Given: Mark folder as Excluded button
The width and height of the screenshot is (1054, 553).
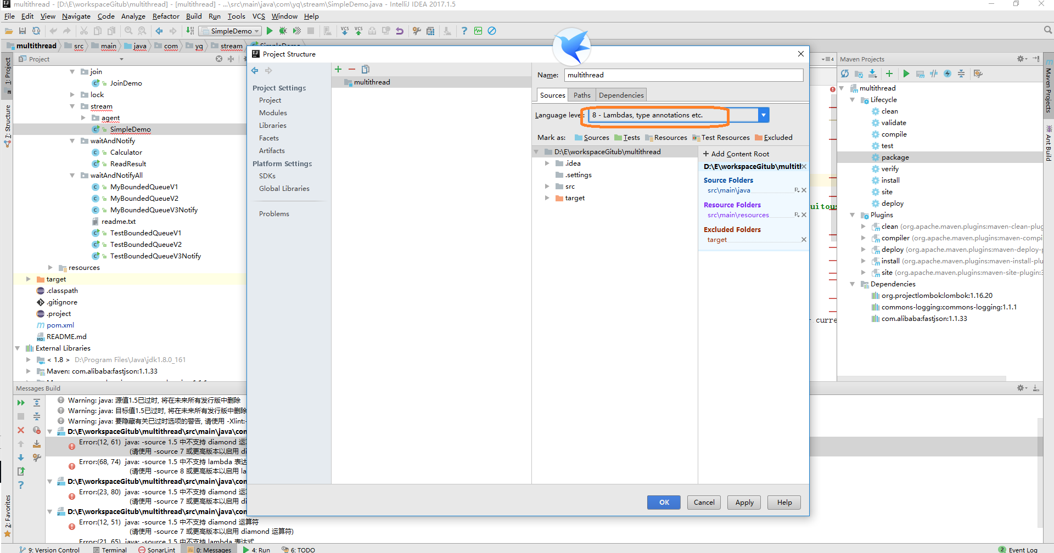Looking at the screenshot, I should click(773, 138).
